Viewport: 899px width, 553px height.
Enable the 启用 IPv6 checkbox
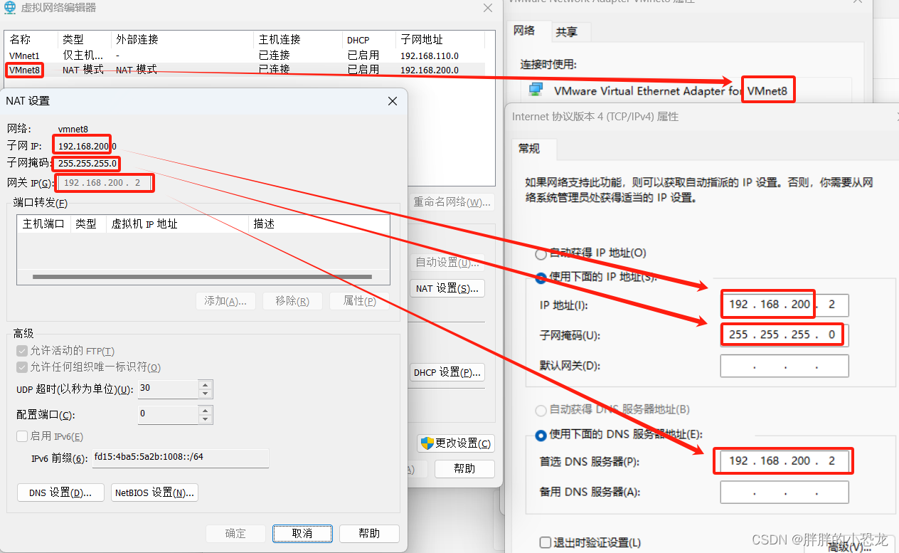pyautogui.click(x=22, y=436)
